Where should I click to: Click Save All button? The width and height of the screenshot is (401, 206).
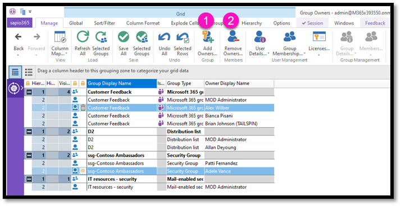click(123, 43)
